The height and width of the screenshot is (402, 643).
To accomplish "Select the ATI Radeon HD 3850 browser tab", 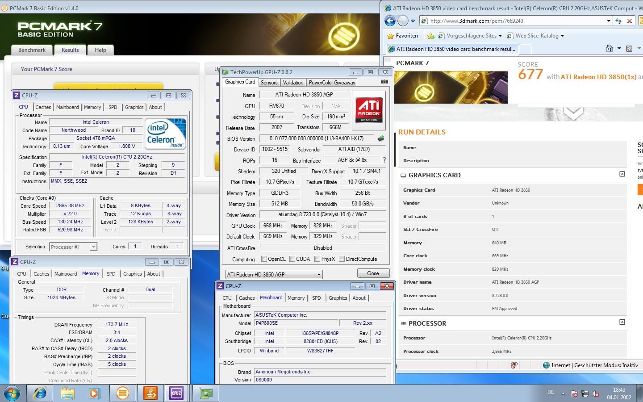I will tap(452, 49).
